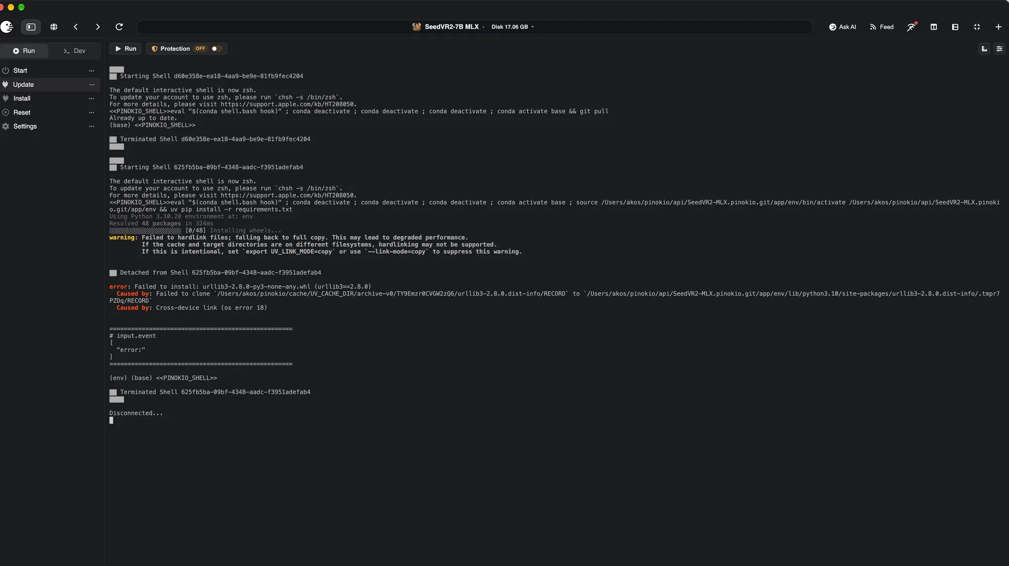1009x566 pixels.
Task: Open more options for Update
Action: point(91,84)
